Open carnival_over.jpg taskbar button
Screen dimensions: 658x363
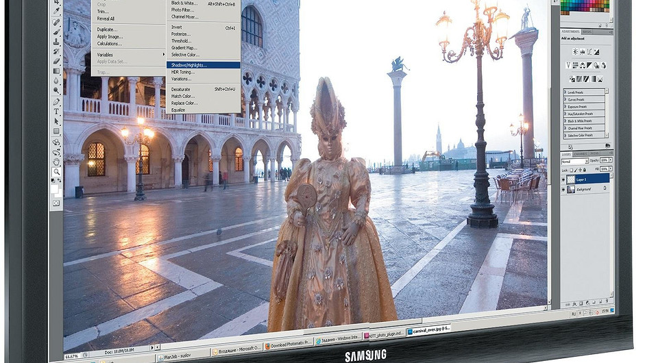[428, 331]
